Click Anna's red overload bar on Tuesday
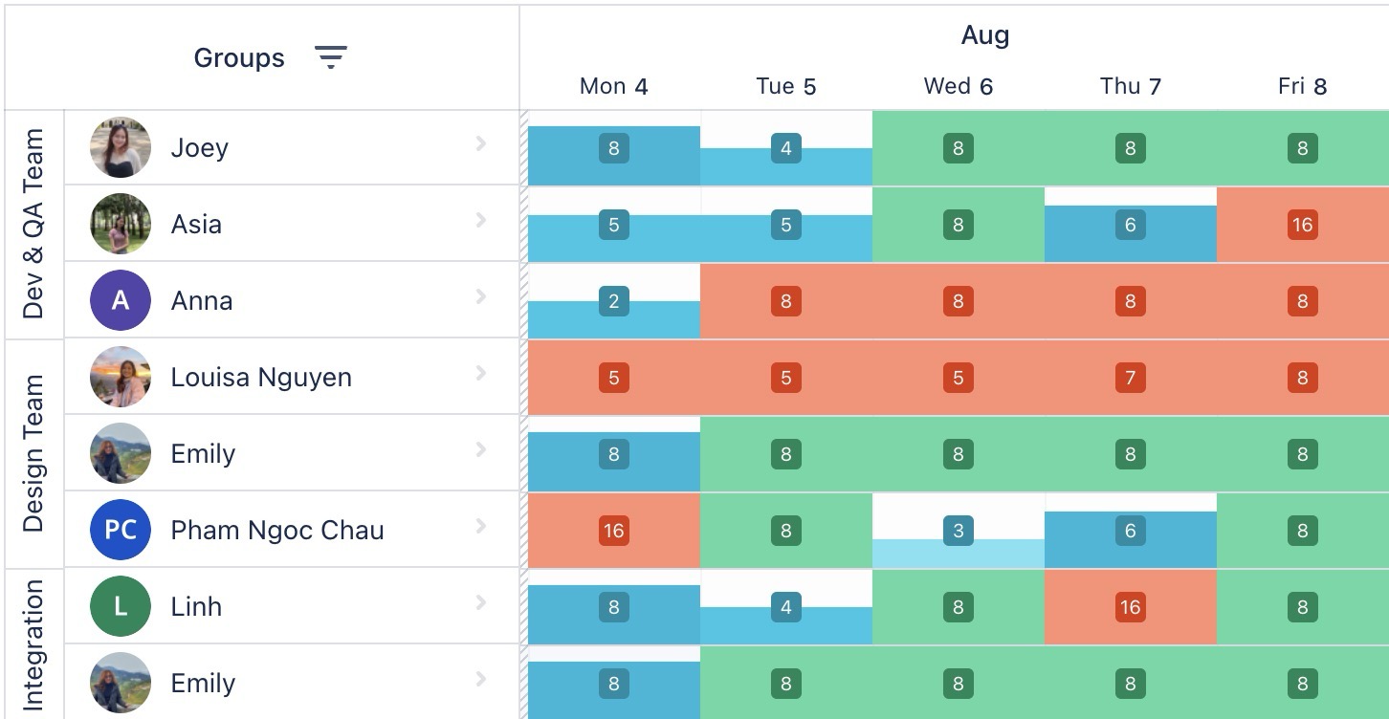This screenshot has width=1389, height=719. pos(786,301)
